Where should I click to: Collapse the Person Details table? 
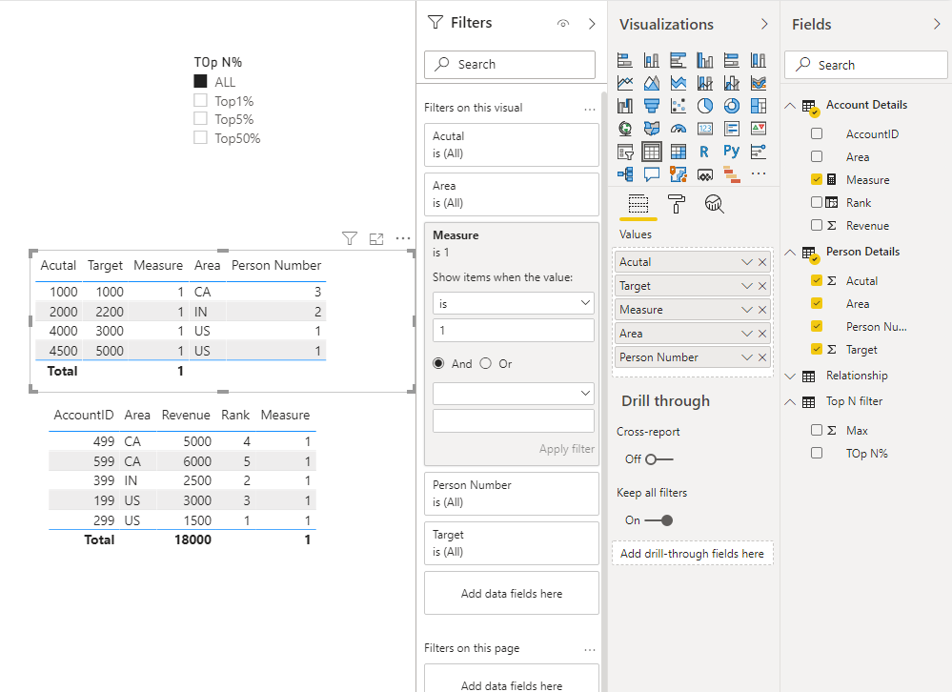click(790, 253)
